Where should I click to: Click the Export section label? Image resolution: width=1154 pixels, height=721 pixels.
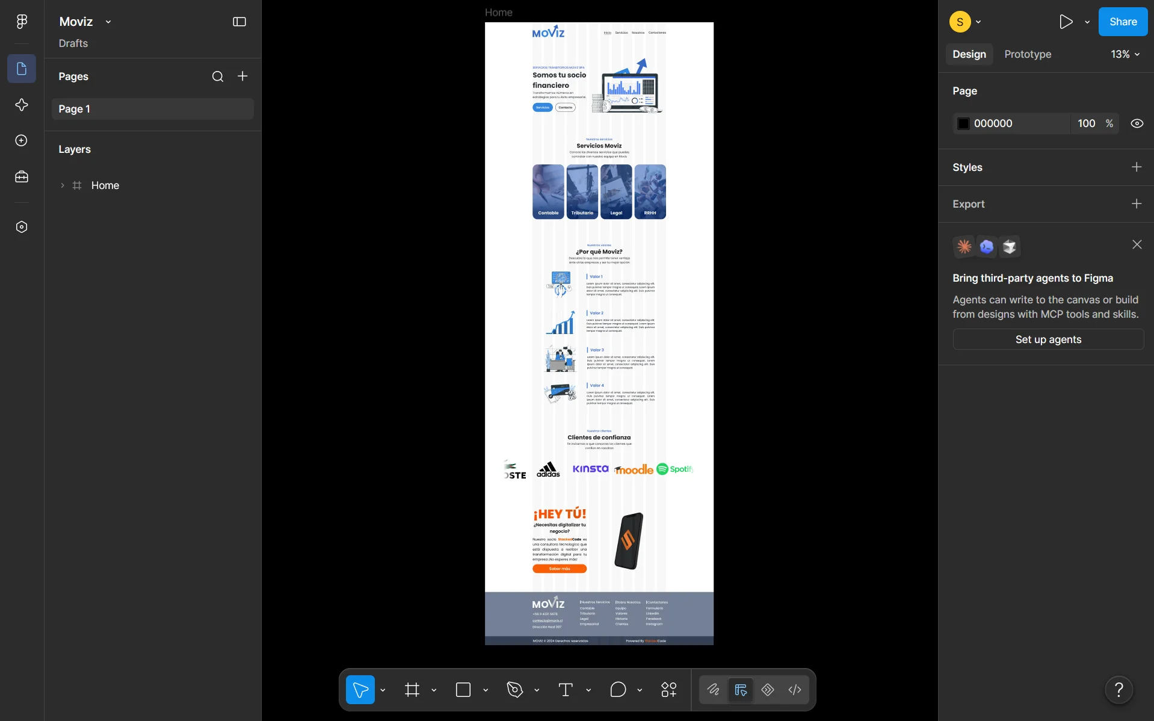(969, 204)
